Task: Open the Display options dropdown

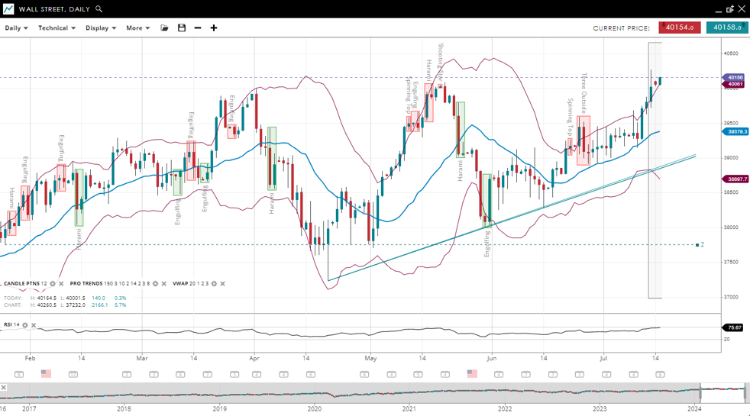Action: (101, 28)
